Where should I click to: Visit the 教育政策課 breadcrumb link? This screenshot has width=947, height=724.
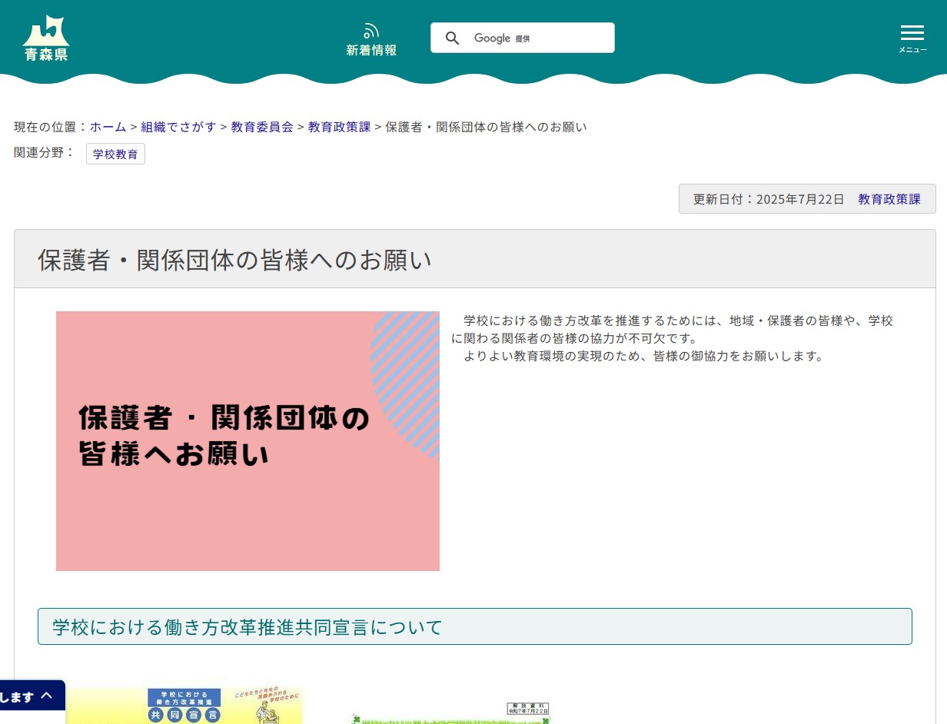(x=339, y=126)
